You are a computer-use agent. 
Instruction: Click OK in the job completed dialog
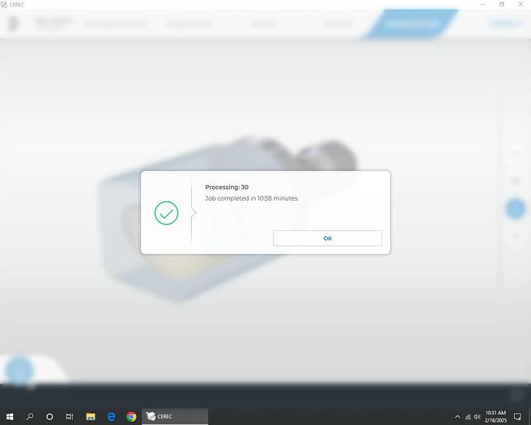coord(327,238)
